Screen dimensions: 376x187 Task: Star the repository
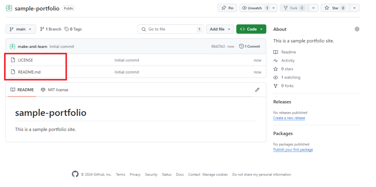tap(335, 8)
